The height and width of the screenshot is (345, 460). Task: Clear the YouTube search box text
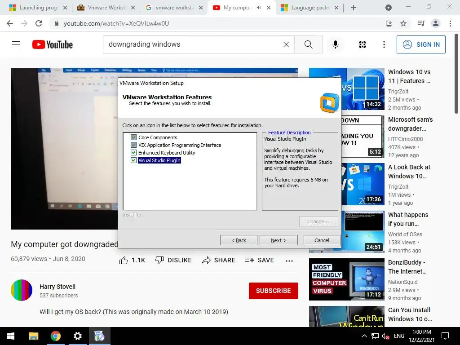pyautogui.click(x=286, y=44)
